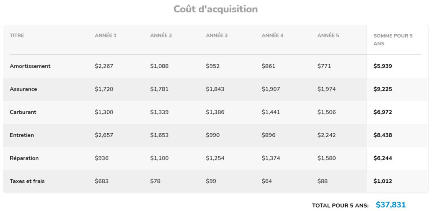Select the Amortissement row label
This screenshot has width=432, height=211.
(x=30, y=66)
